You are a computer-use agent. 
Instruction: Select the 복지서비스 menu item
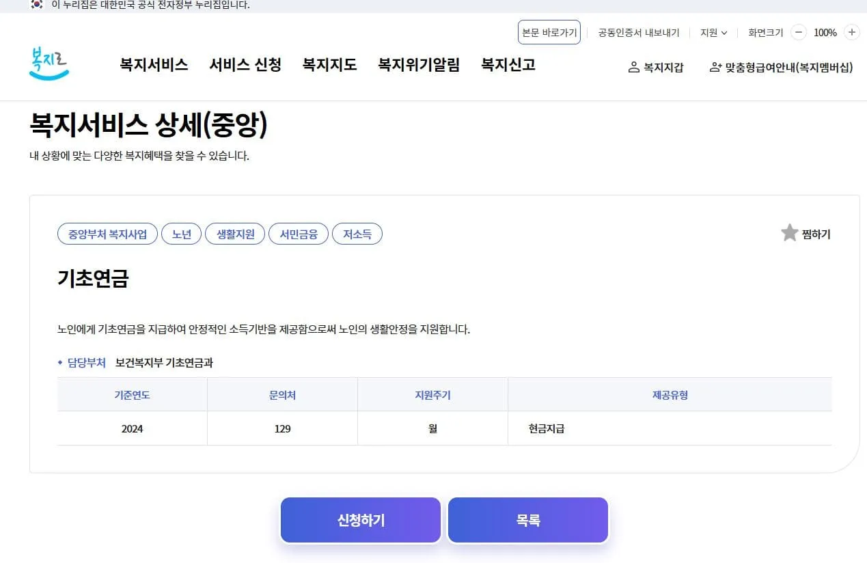click(x=153, y=66)
